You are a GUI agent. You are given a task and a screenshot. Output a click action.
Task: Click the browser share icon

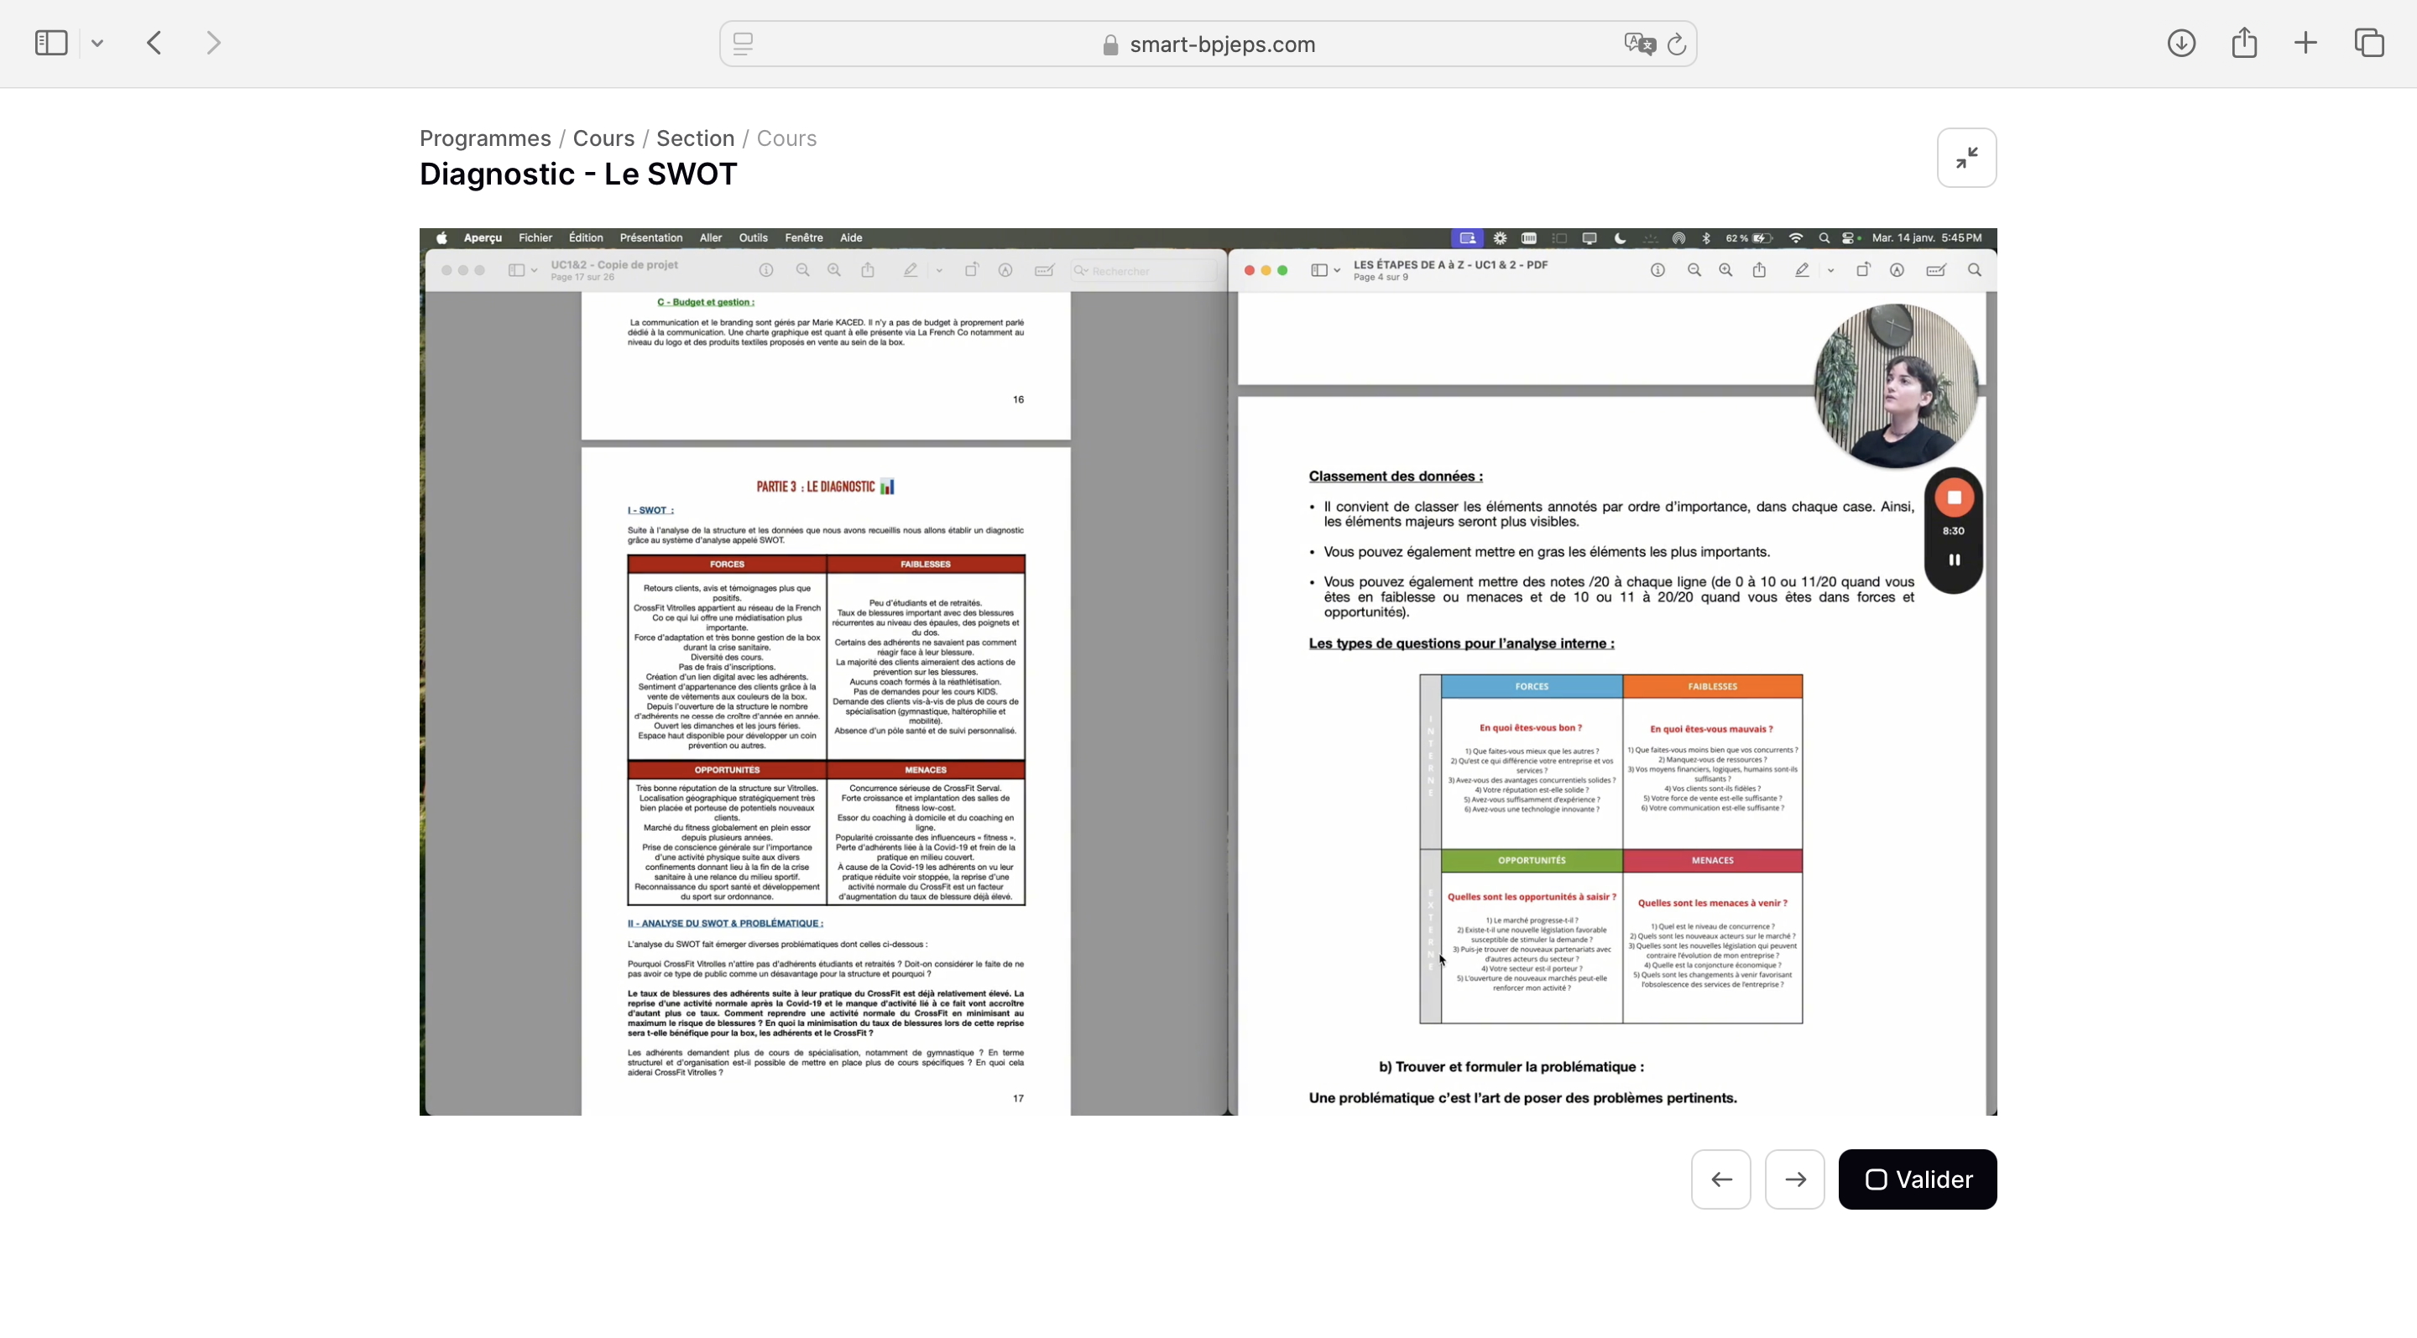(2243, 43)
